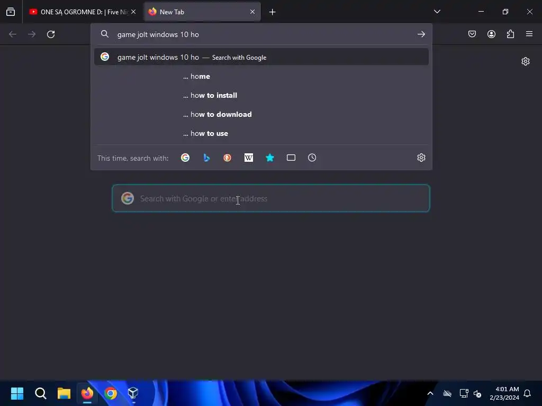This screenshot has width=542, height=406.
Task: Open Save to Pocket icon
Action: point(472,34)
